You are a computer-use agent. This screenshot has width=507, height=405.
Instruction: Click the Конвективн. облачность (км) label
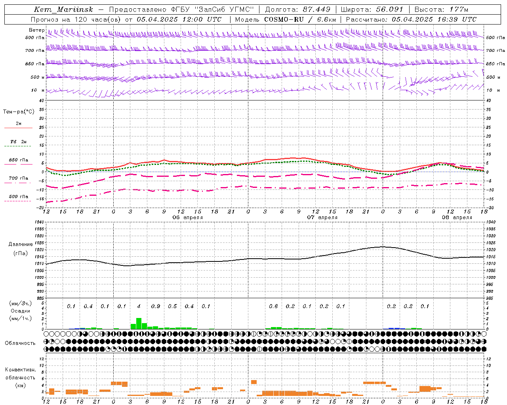tap(20, 377)
